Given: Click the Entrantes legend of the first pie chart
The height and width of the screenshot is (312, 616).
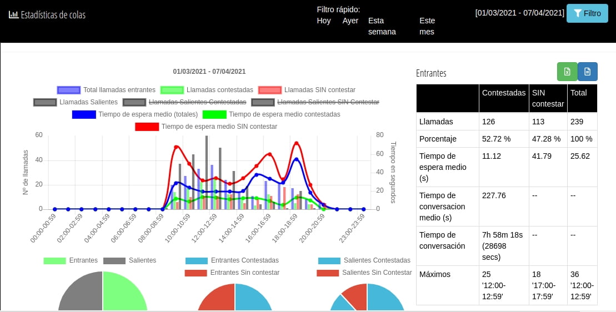Looking at the screenshot, I should pos(71,260).
